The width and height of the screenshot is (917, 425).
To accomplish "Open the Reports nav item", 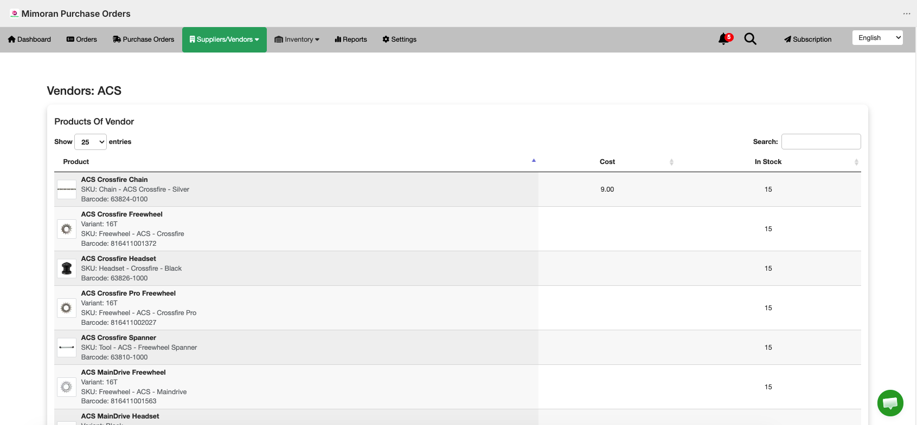I will (x=351, y=40).
